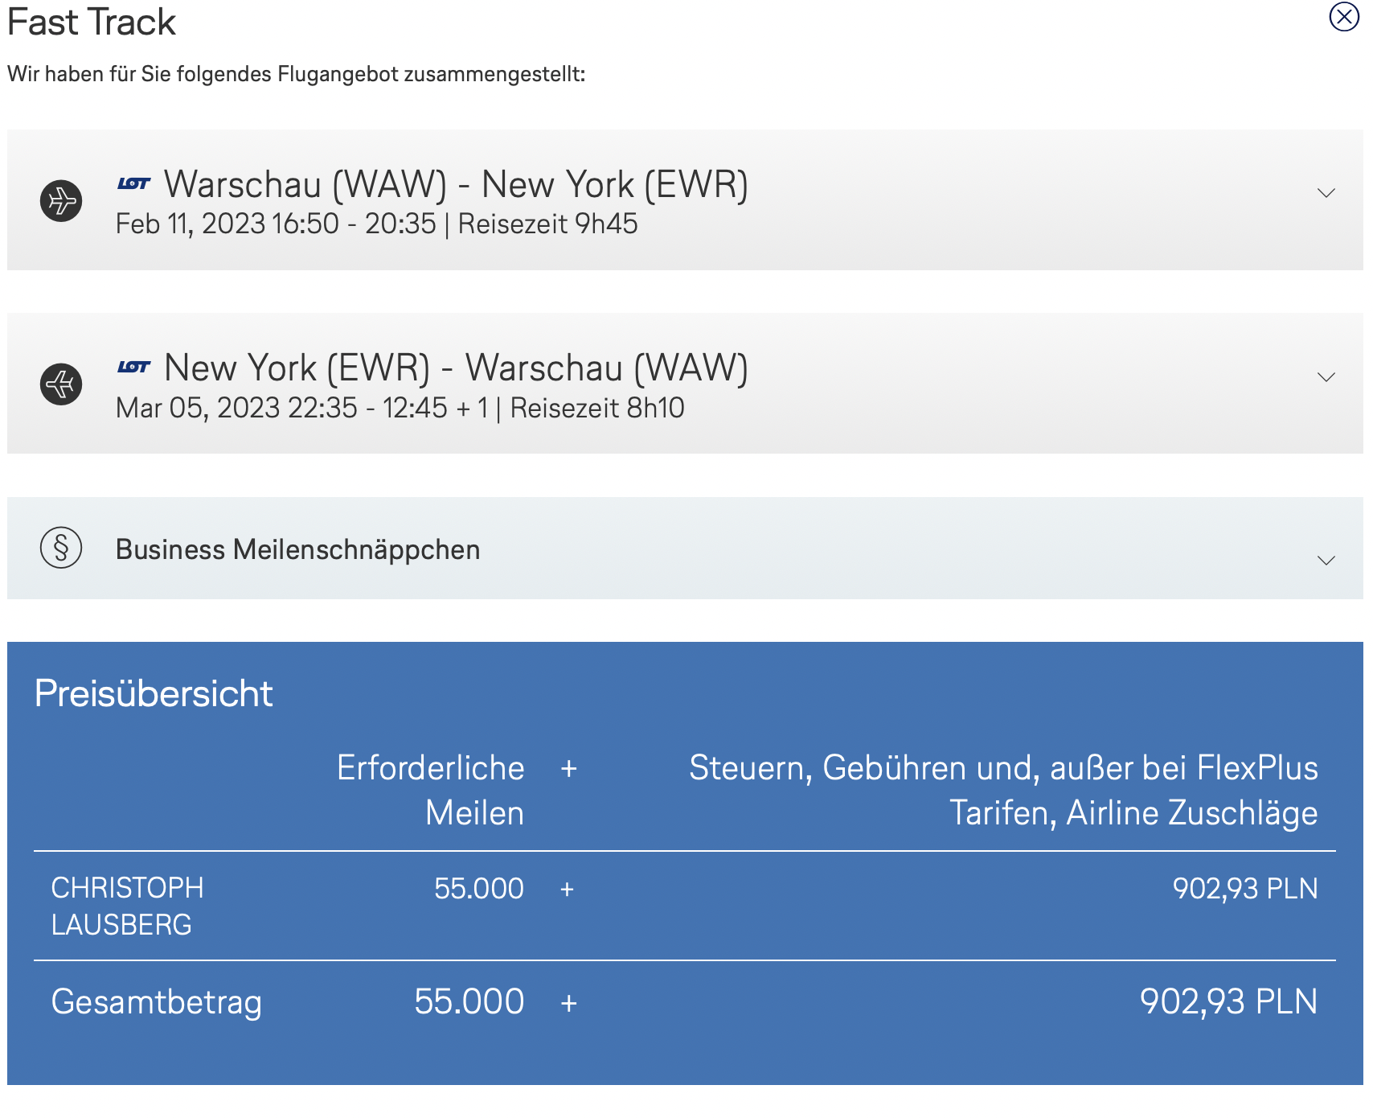
Task: Select the New York (EWR) - Warschau (WAW) title
Action: (x=456, y=368)
